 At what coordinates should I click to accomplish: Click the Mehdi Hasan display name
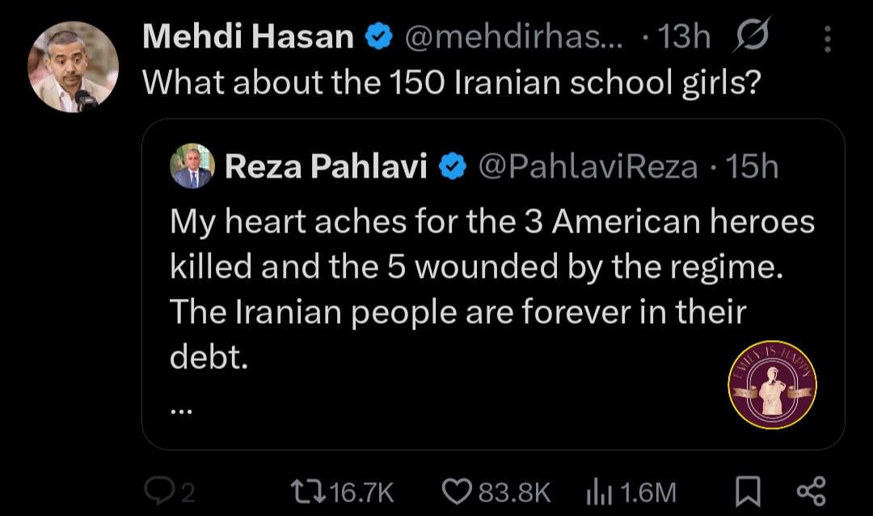click(x=248, y=37)
